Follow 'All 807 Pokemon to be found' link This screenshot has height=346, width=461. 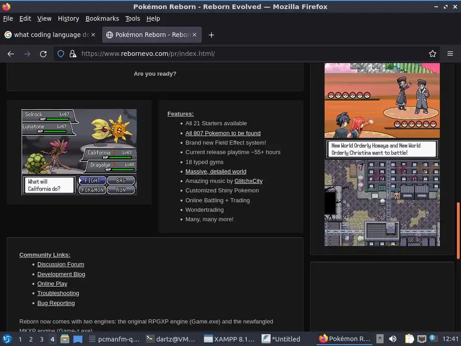coord(223,133)
